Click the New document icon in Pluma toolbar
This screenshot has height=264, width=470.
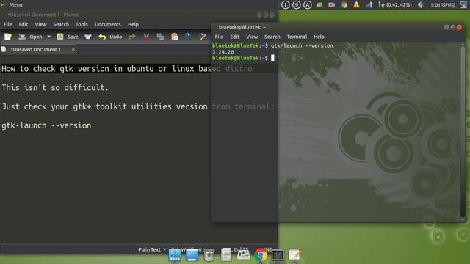(8, 37)
